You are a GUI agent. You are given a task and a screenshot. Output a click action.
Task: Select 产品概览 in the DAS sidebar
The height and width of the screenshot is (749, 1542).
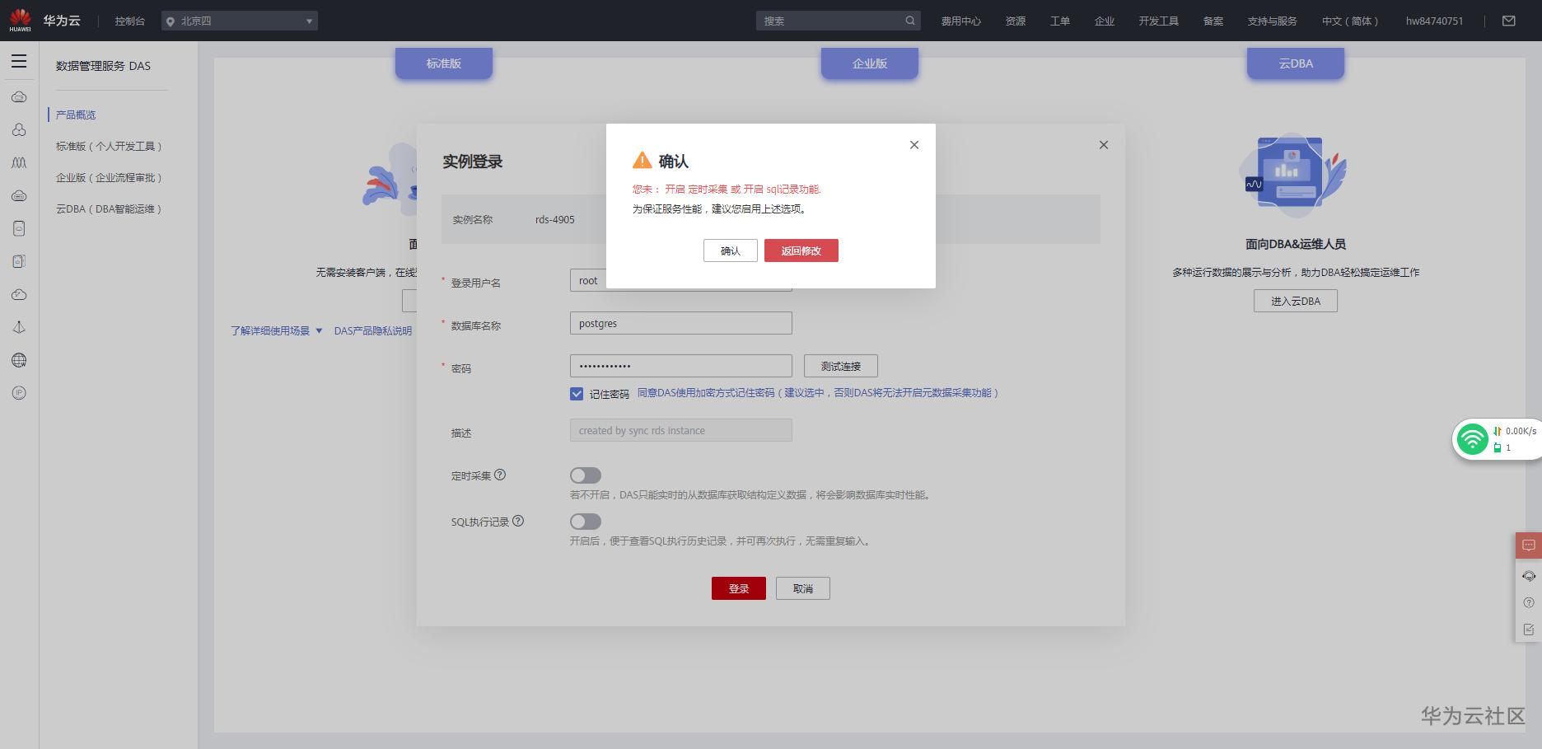76,115
